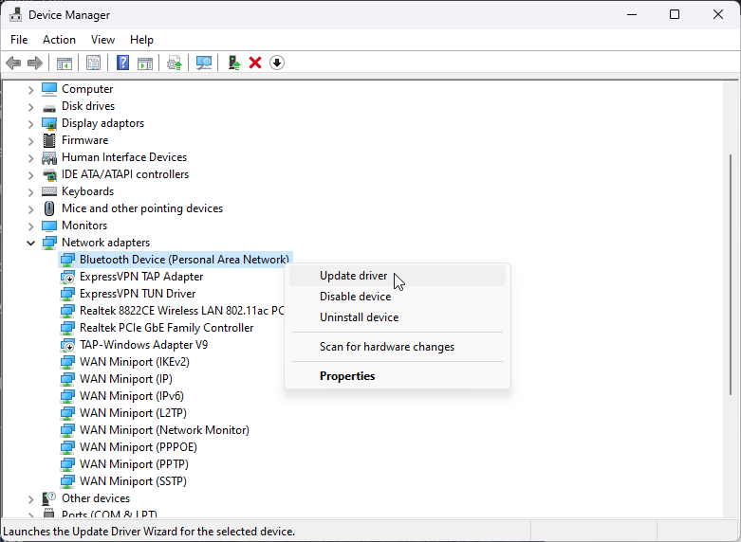Select Realtek PCIe GbE Family Controller
The height and width of the screenshot is (542, 741).
click(x=166, y=328)
